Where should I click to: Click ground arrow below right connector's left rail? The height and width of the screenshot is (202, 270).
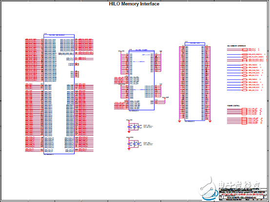179,121
